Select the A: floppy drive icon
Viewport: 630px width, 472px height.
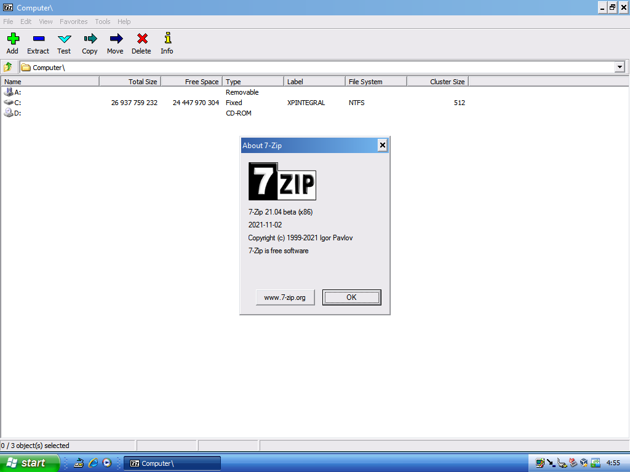[x=8, y=92]
